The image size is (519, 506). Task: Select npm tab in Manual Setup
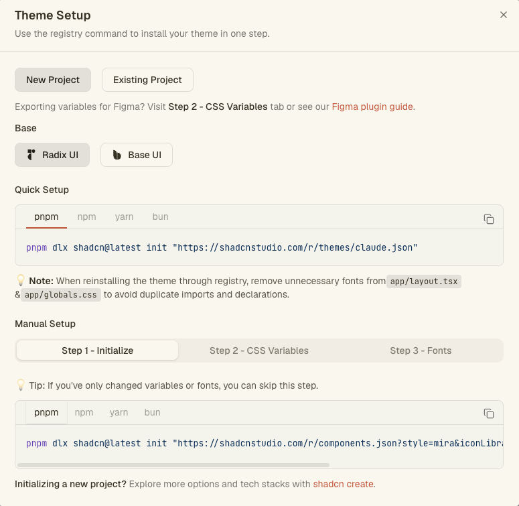tap(84, 413)
